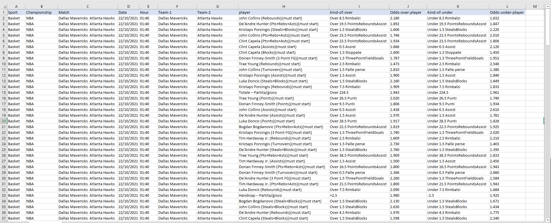Viewport: 551px width, 223px height.
Task: Select column M header
Action: click(535, 6)
